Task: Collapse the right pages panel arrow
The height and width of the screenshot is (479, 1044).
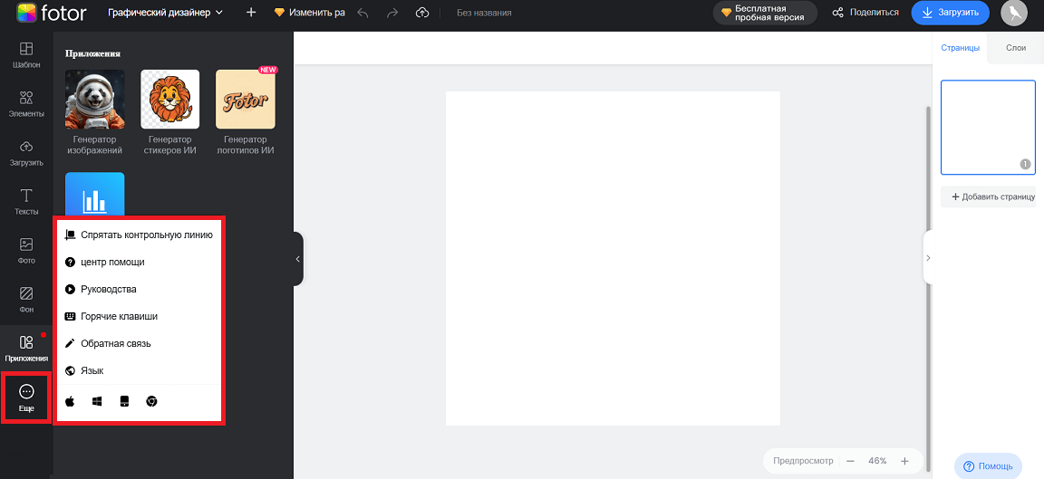Action: [928, 257]
